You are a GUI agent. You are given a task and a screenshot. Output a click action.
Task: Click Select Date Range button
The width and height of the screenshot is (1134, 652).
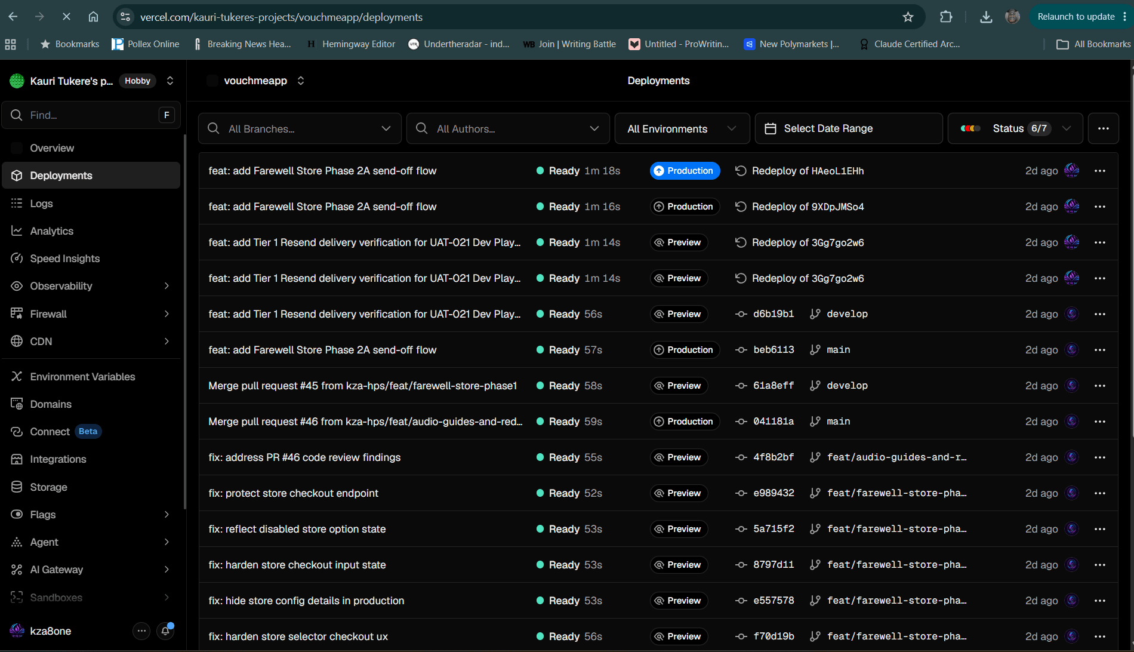(849, 128)
